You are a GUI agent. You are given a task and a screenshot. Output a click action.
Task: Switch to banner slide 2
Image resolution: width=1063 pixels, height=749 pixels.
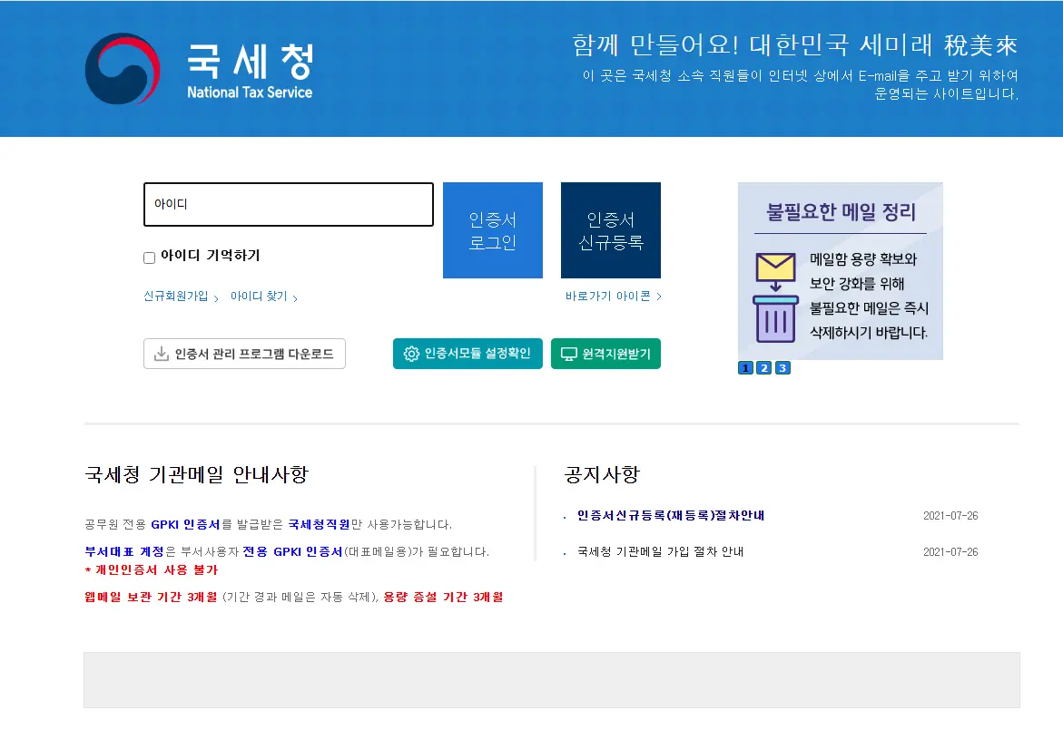click(x=764, y=368)
